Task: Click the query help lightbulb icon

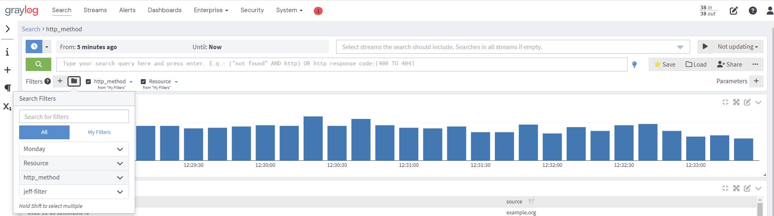Action: click(x=634, y=64)
